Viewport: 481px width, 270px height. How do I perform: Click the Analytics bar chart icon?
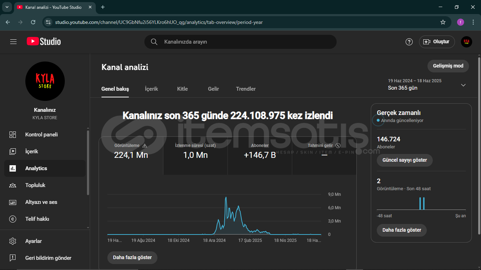click(x=13, y=168)
